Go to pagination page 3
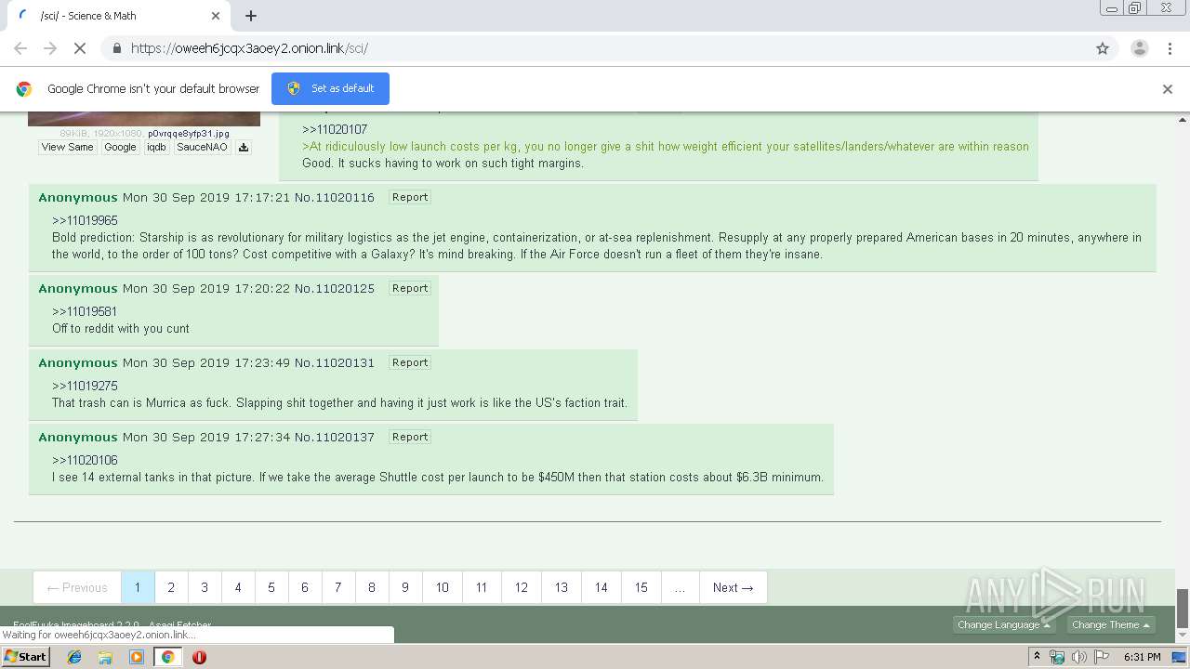The width and height of the screenshot is (1190, 669). pos(205,587)
